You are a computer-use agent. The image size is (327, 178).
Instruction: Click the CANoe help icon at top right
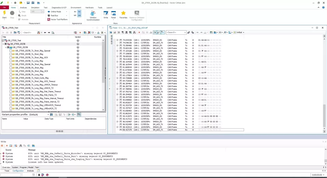tap(324, 7)
